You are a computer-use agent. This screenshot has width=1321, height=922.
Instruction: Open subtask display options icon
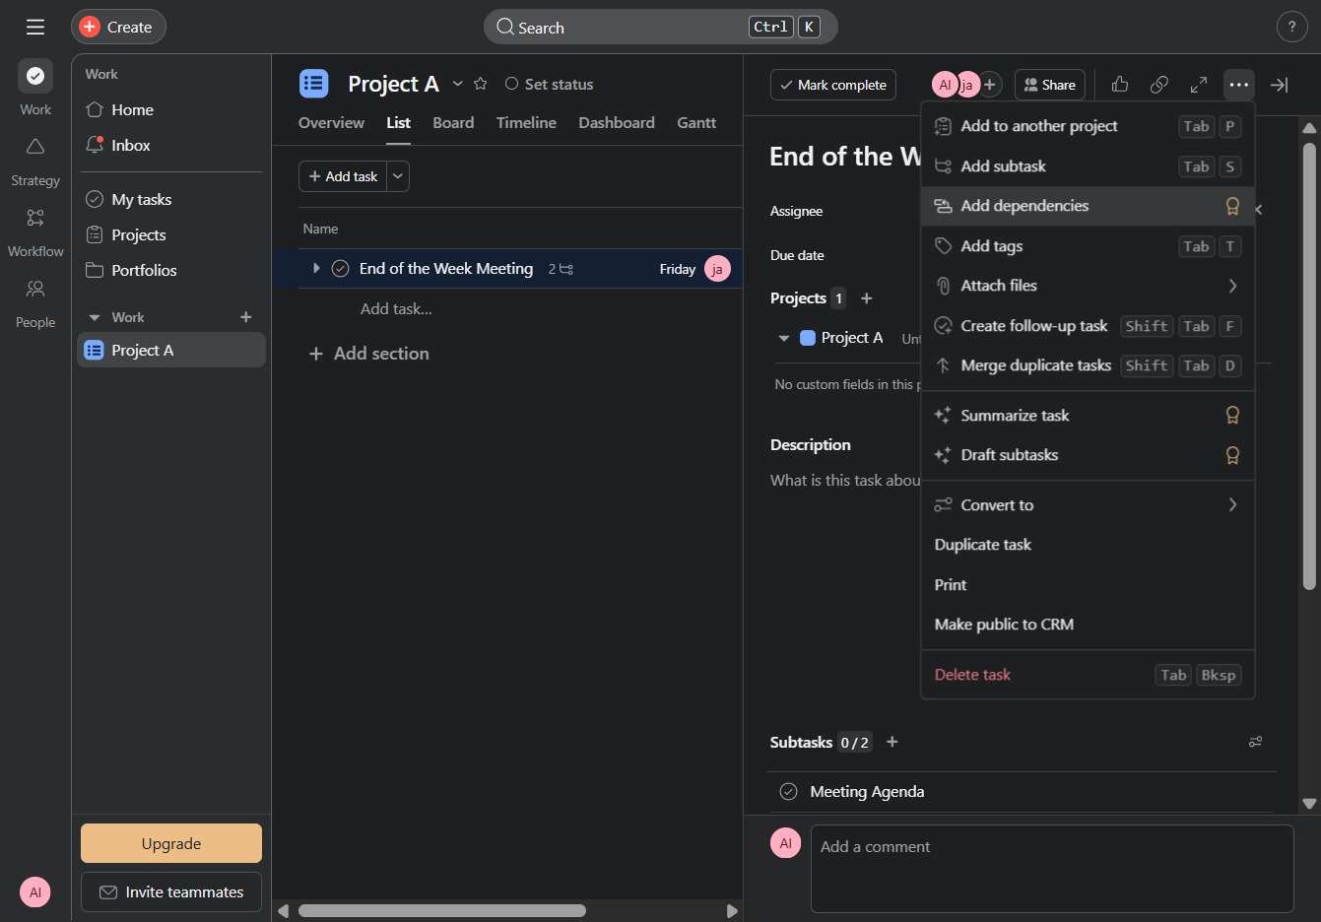coord(1256,742)
